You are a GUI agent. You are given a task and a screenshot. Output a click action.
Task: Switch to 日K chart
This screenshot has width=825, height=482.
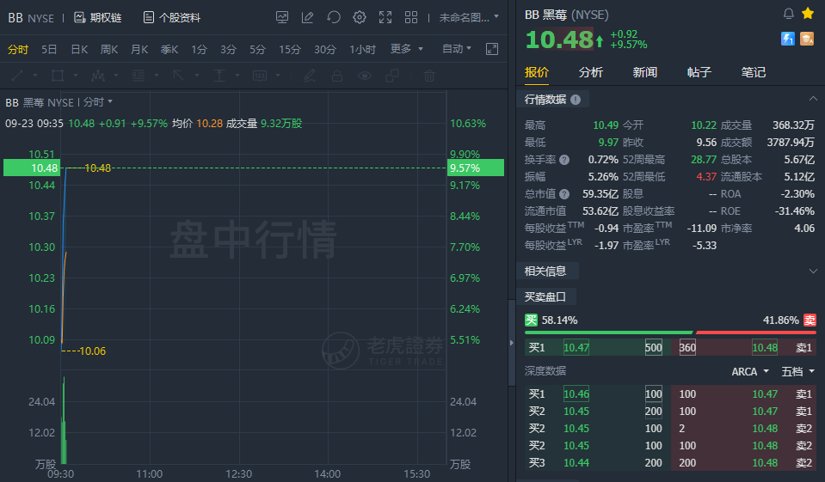[79, 50]
